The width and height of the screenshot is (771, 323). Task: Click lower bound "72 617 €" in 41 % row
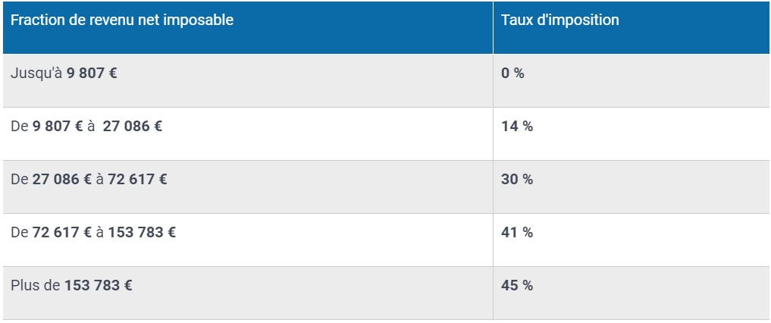tap(62, 233)
